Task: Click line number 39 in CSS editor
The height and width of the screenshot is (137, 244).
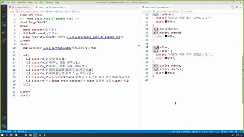Action: [x=147, y=47]
